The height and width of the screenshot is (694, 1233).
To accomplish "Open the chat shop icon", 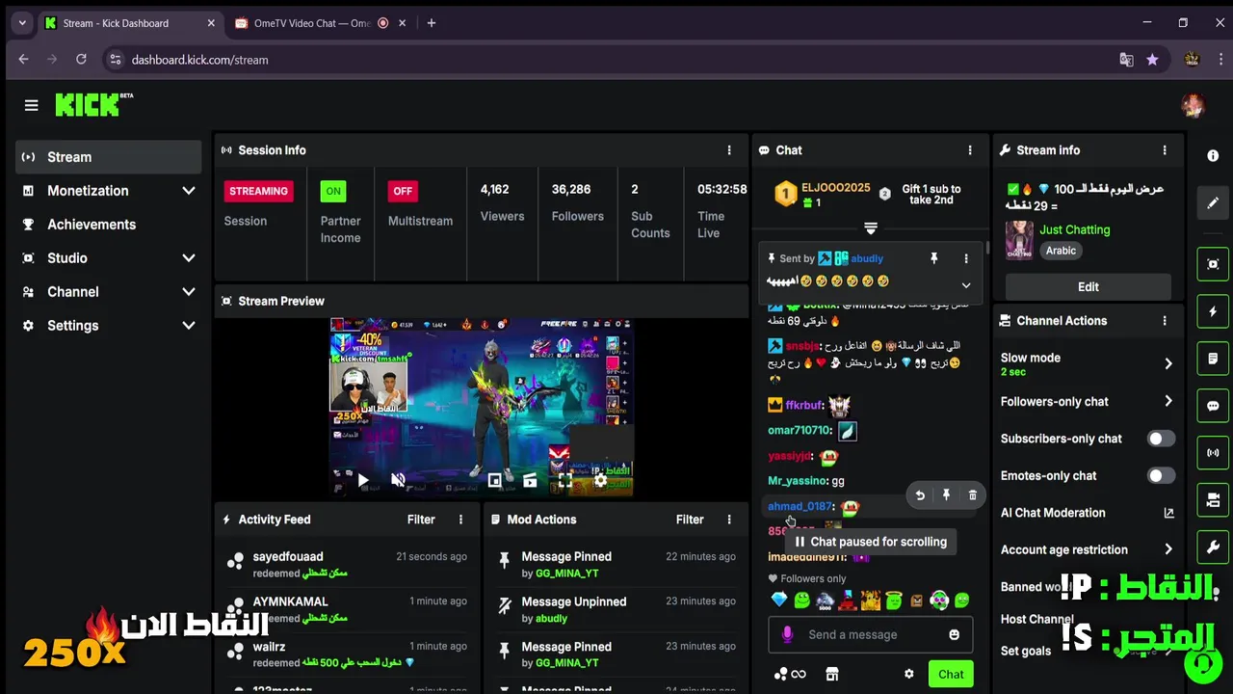I will point(832,674).
